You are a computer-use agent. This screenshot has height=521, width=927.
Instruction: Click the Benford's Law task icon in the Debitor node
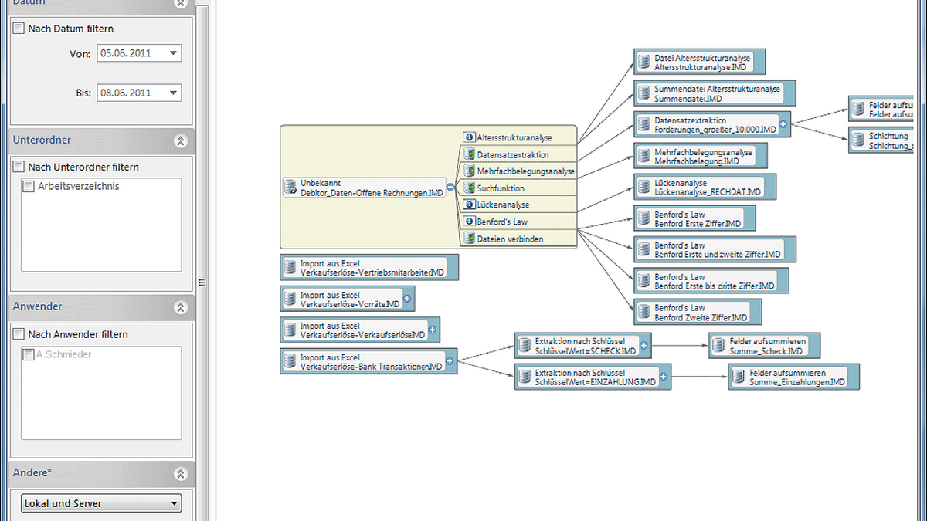469,222
